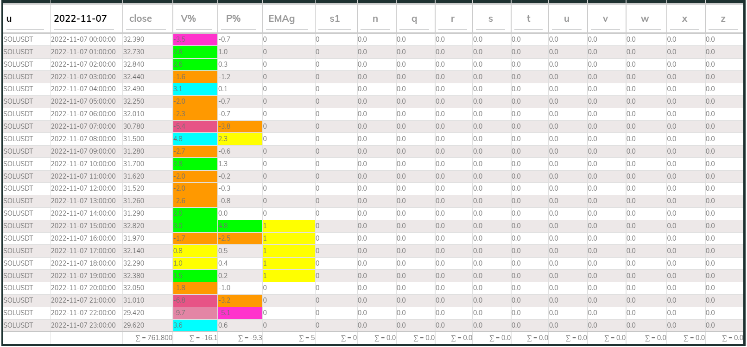Click the Σ = -9.3 footer total

[250, 338]
